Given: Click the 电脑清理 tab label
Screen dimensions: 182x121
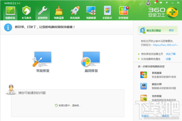Looking at the screenshot, I should [59, 18].
